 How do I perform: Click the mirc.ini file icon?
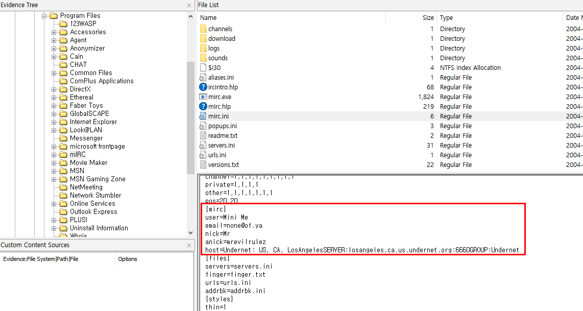click(203, 116)
